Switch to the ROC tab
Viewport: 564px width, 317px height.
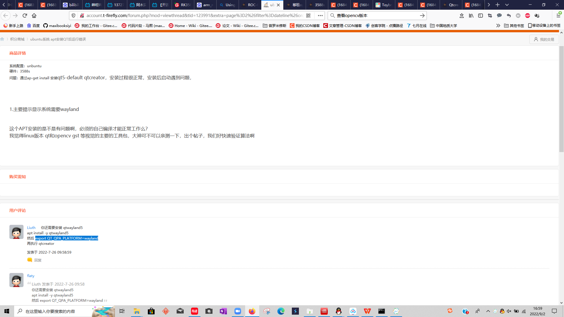(x=250, y=5)
